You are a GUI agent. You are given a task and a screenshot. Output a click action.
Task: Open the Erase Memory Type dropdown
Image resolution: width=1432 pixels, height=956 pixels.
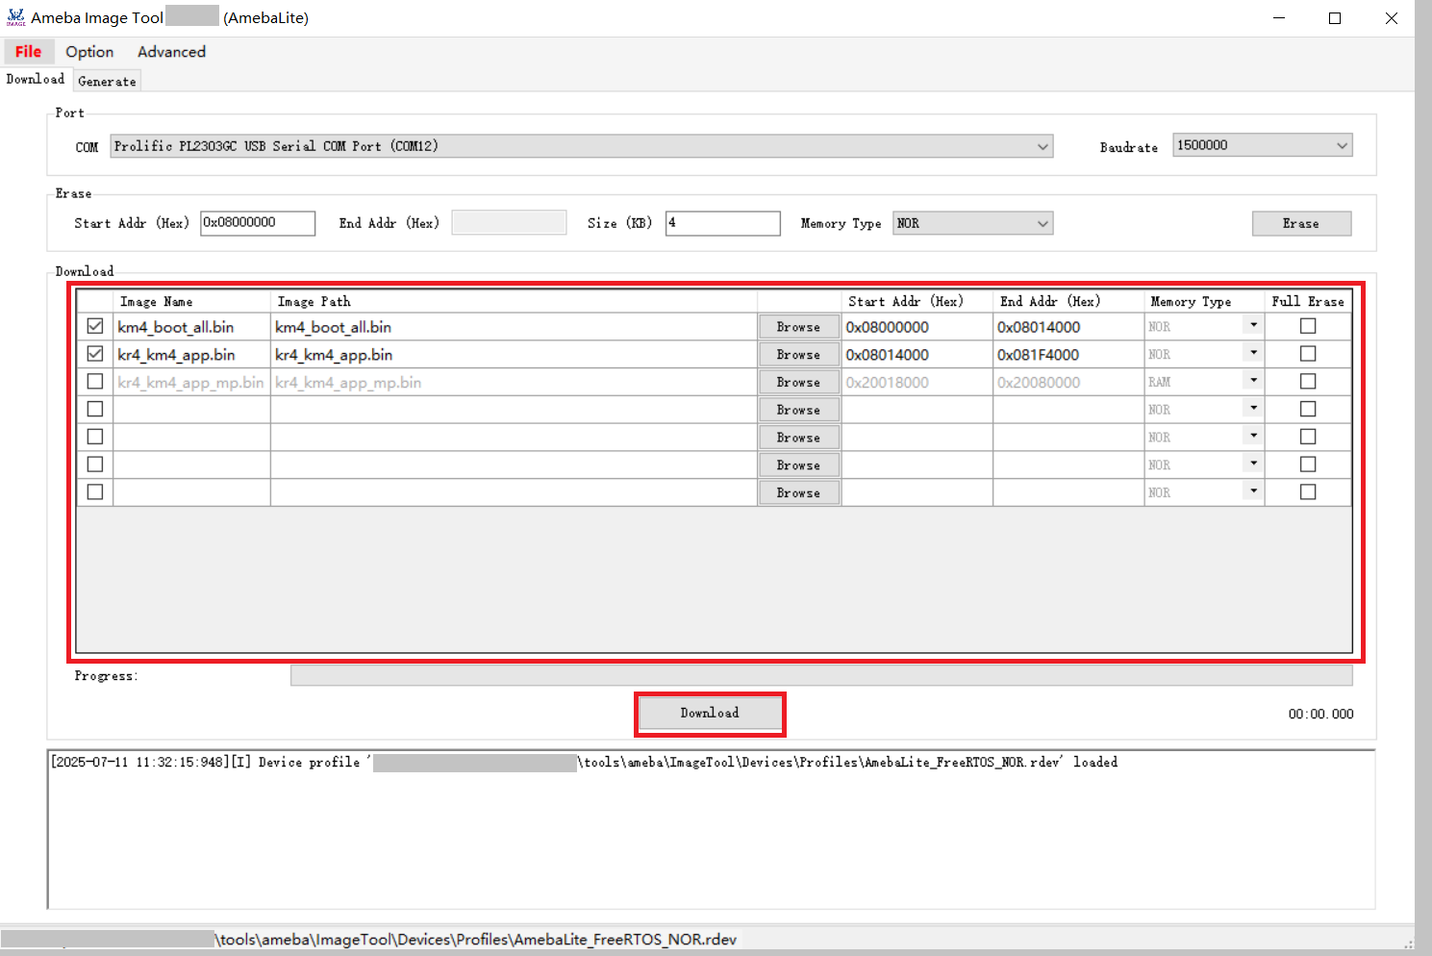tap(1043, 223)
